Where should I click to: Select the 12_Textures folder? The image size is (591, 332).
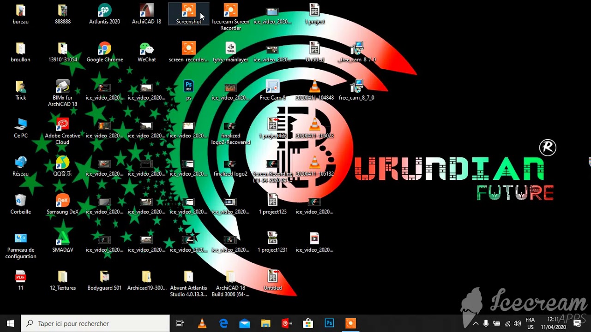62,280
